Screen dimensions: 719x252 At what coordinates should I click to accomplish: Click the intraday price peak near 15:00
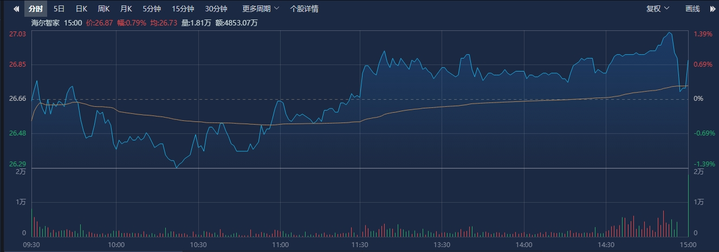point(670,33)
